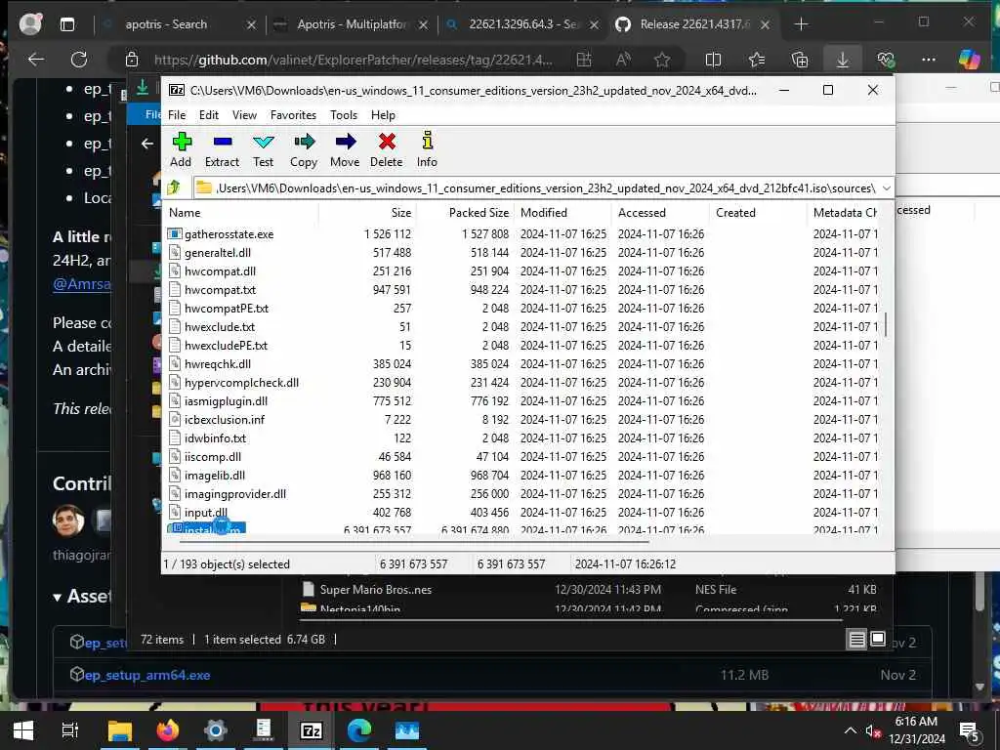This screenshot has height=750, width=1000.
Task: Select icbexclusion.inf in the file list
Action: [x=225, y=419]
